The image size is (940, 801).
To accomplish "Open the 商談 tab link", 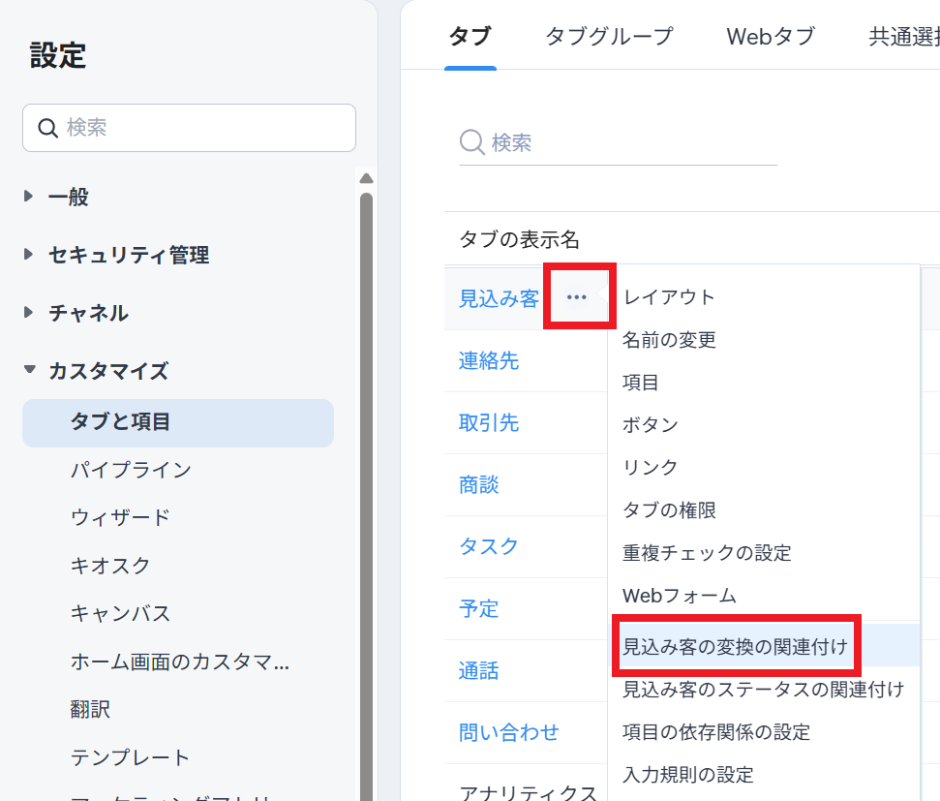I will point(479,484).
